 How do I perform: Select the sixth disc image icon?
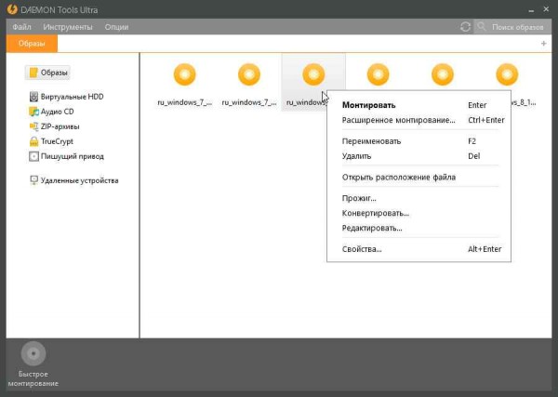point(507,74)
